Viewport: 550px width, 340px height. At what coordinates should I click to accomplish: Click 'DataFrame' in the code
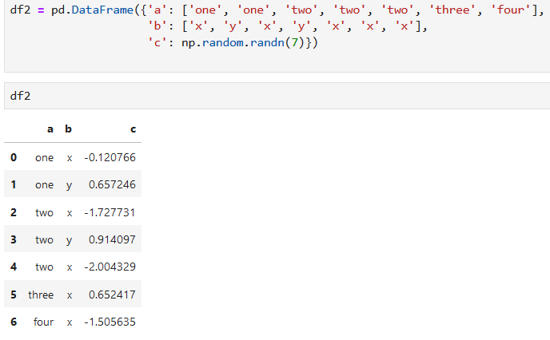(x=102, y=10)
